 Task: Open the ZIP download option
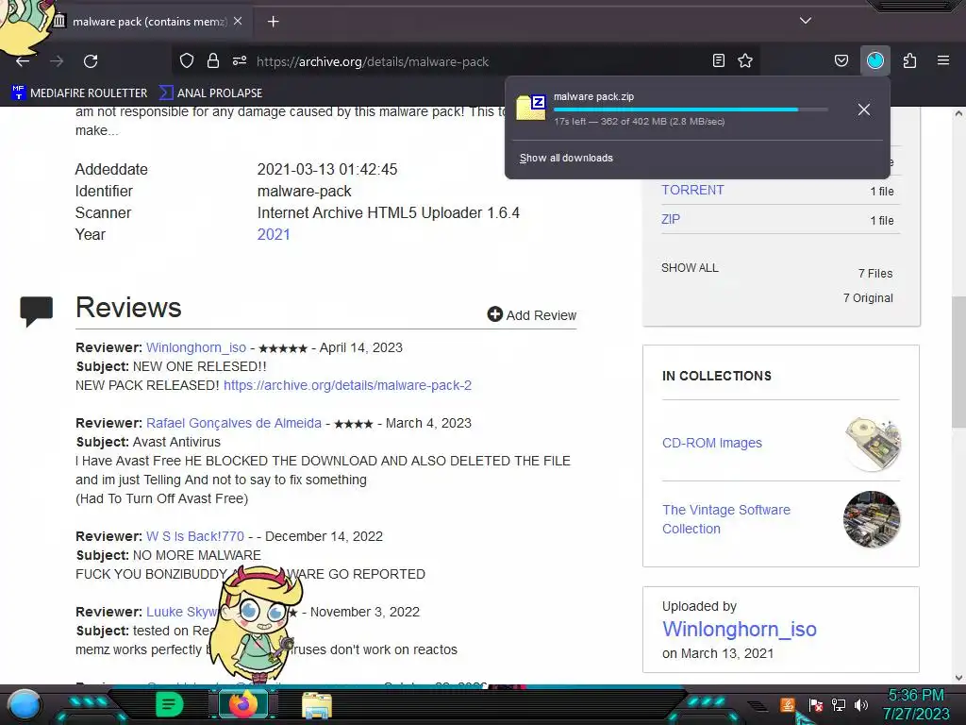671,219
